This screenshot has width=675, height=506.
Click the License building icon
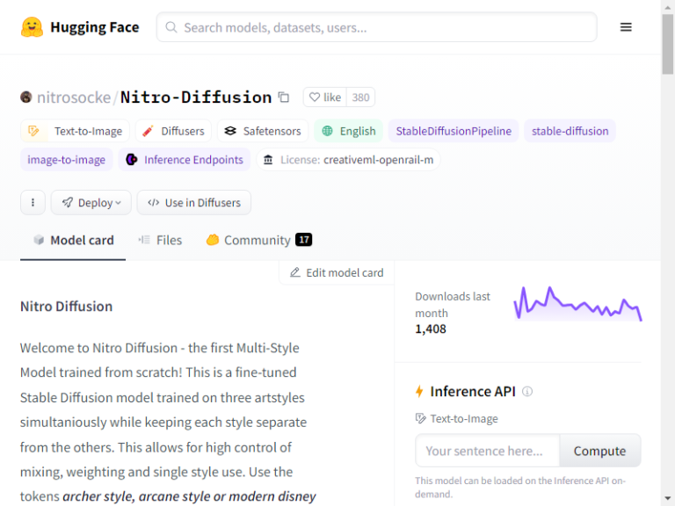click(268, 160)
